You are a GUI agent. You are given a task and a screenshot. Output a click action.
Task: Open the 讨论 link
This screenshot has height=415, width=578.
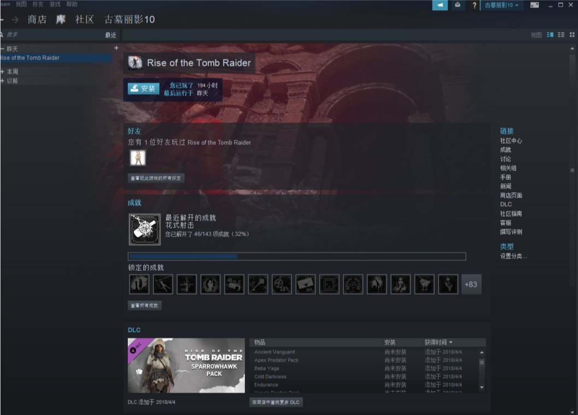click(x=505, y=159)
